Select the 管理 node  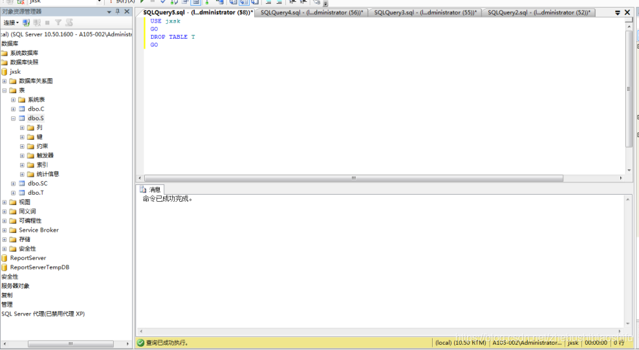point(7,305)
